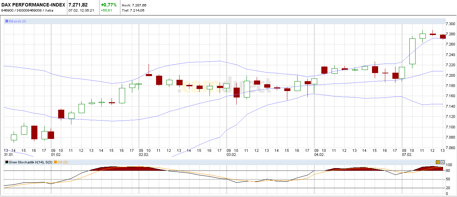
Task: Click the 100 level on the stochastic axis
Action: coord(448,165)
